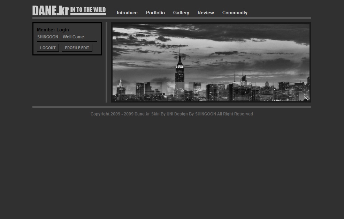Click the All Right Reserved footer text
Viewport: 344px width, 219px height.
pos(235,114)
